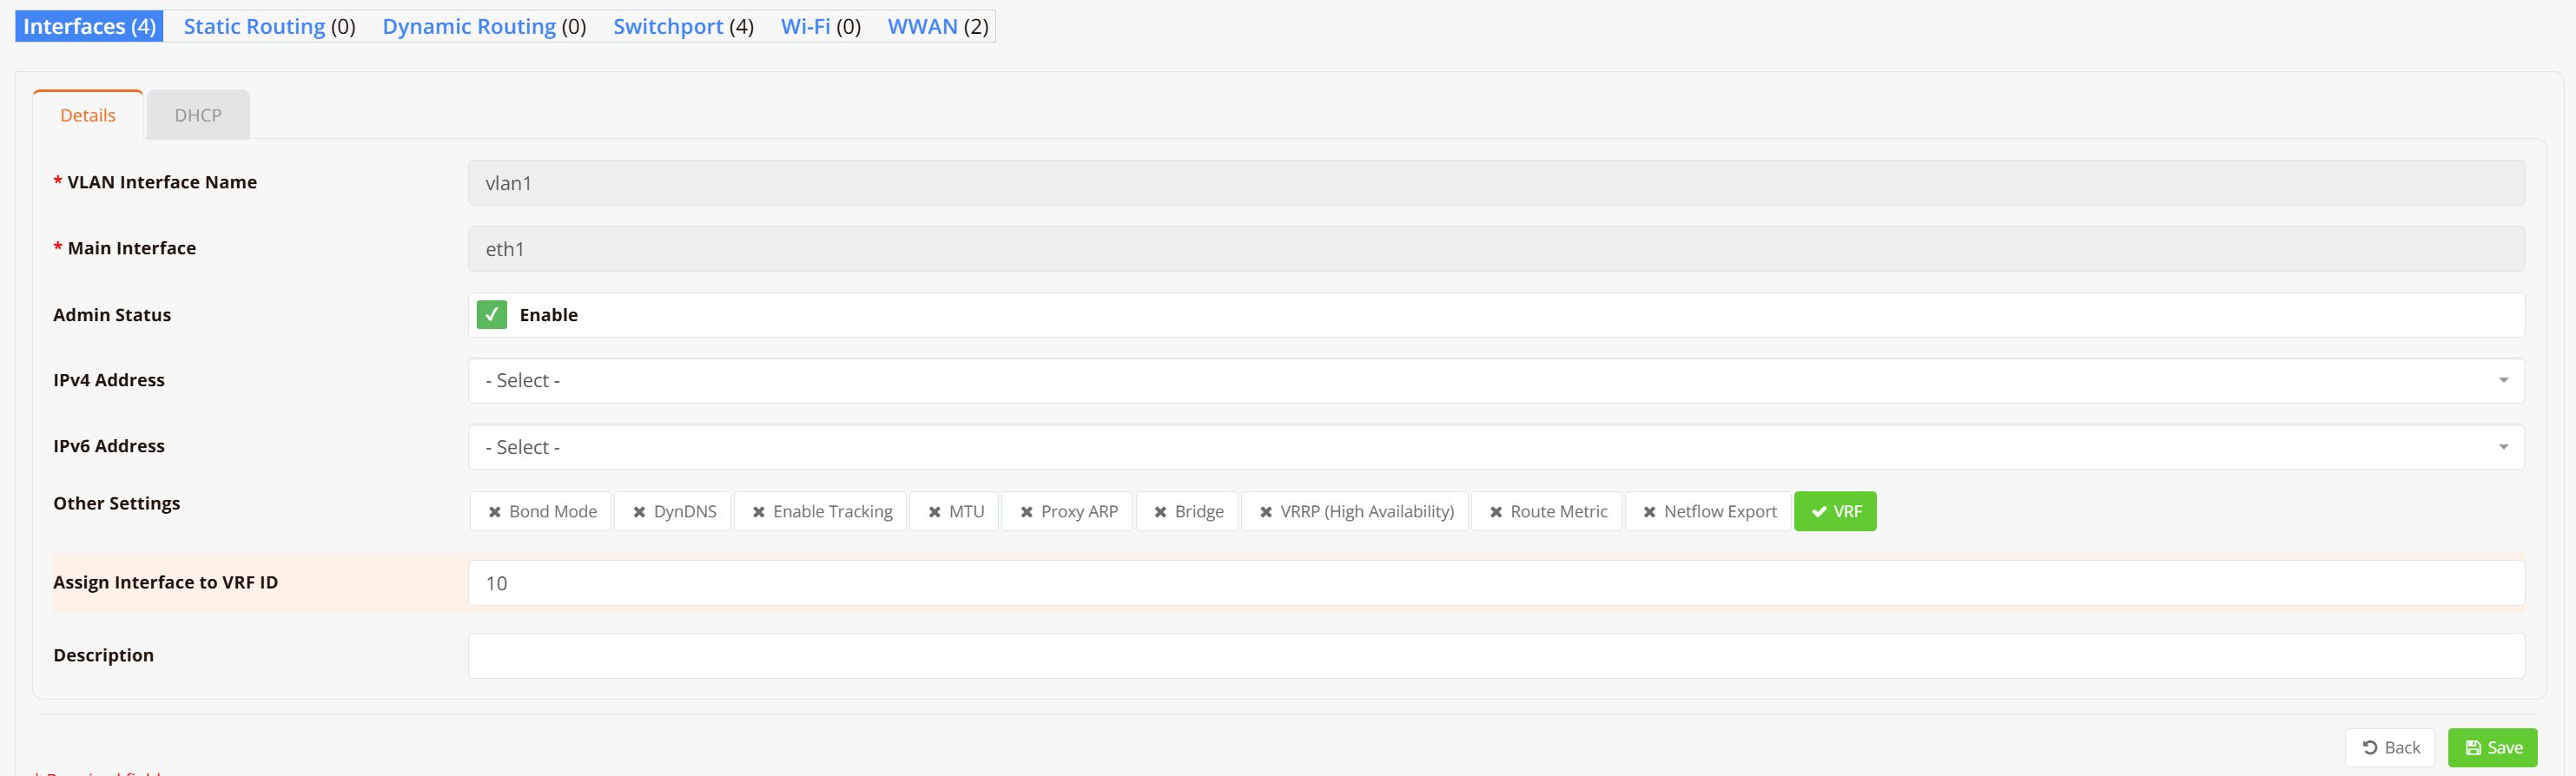This screenshot has height=776, width=2576.
Task: Toggle the Route Metric setting
Action: coord(1547,511)
